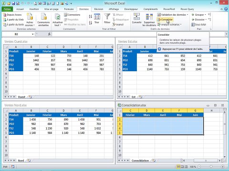
Task: Click the macro record icon in status bar
Action: [12, 167]
